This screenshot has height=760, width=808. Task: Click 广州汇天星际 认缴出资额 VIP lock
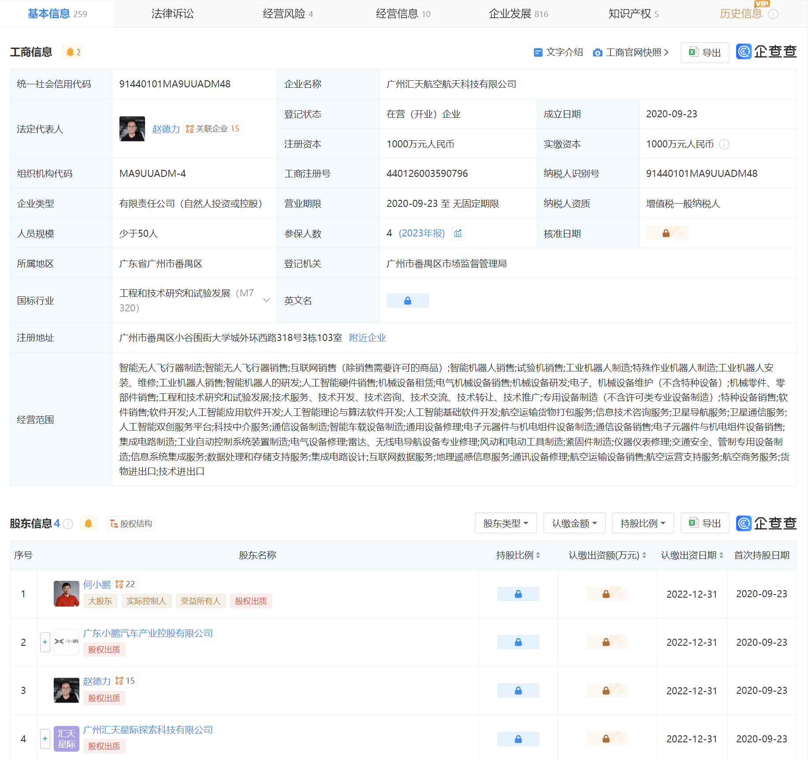click(x=607, y=739)
